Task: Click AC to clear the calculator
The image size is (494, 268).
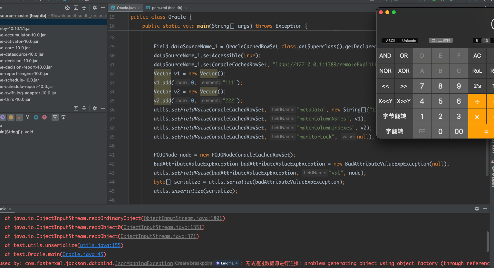Action: click(x=477, y=56)
